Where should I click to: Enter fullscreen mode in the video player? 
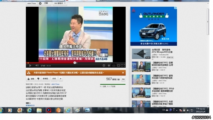123,66
